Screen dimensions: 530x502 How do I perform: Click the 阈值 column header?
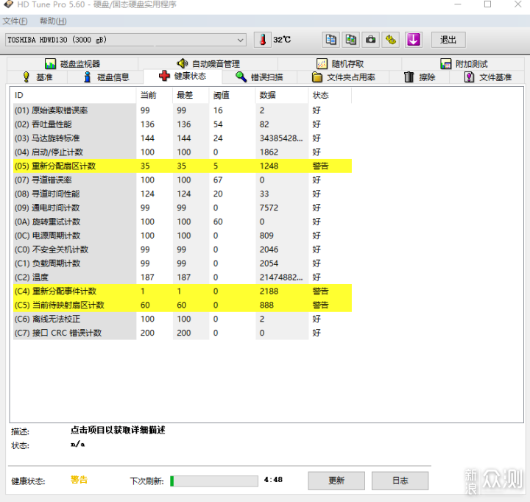pos(232,96)
